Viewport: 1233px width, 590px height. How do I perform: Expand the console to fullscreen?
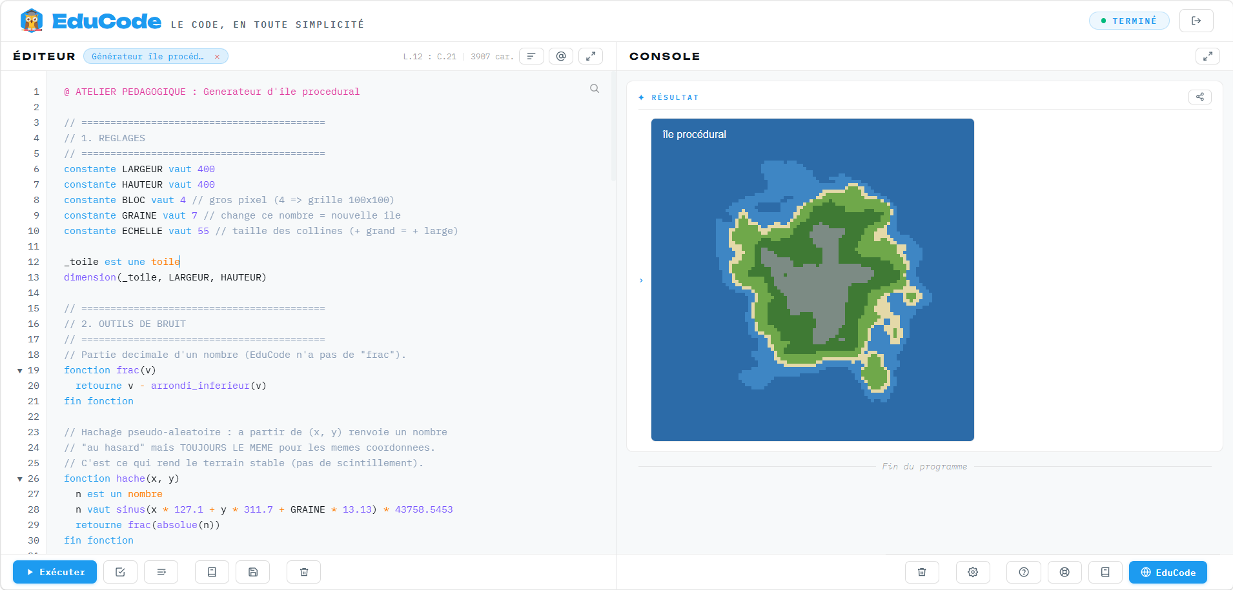pos(1208,57)
